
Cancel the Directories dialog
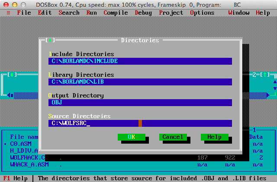point(173,137)
